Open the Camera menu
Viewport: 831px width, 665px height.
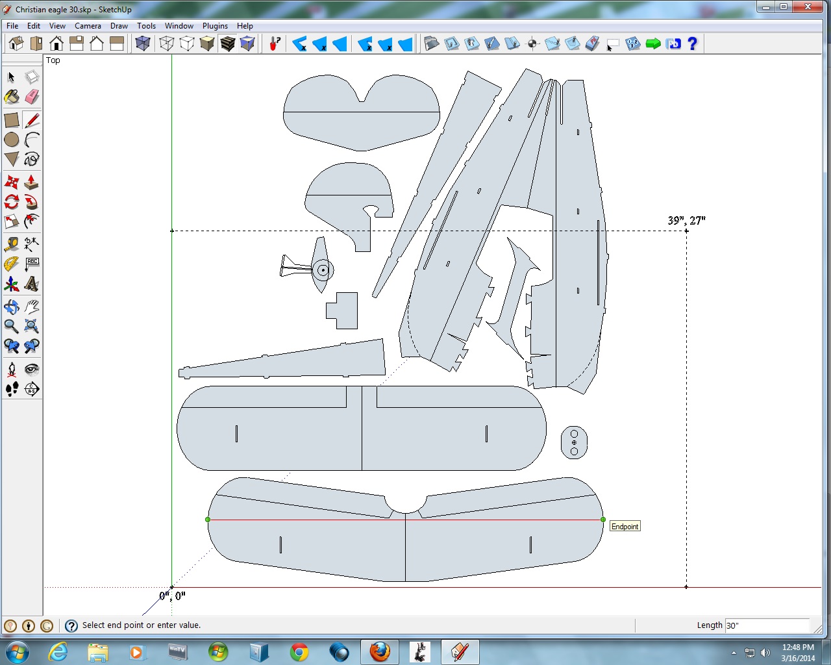(88, 26)
